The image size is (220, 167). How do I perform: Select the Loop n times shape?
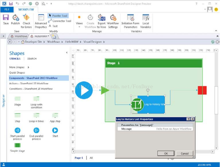(x=36, y=118)
